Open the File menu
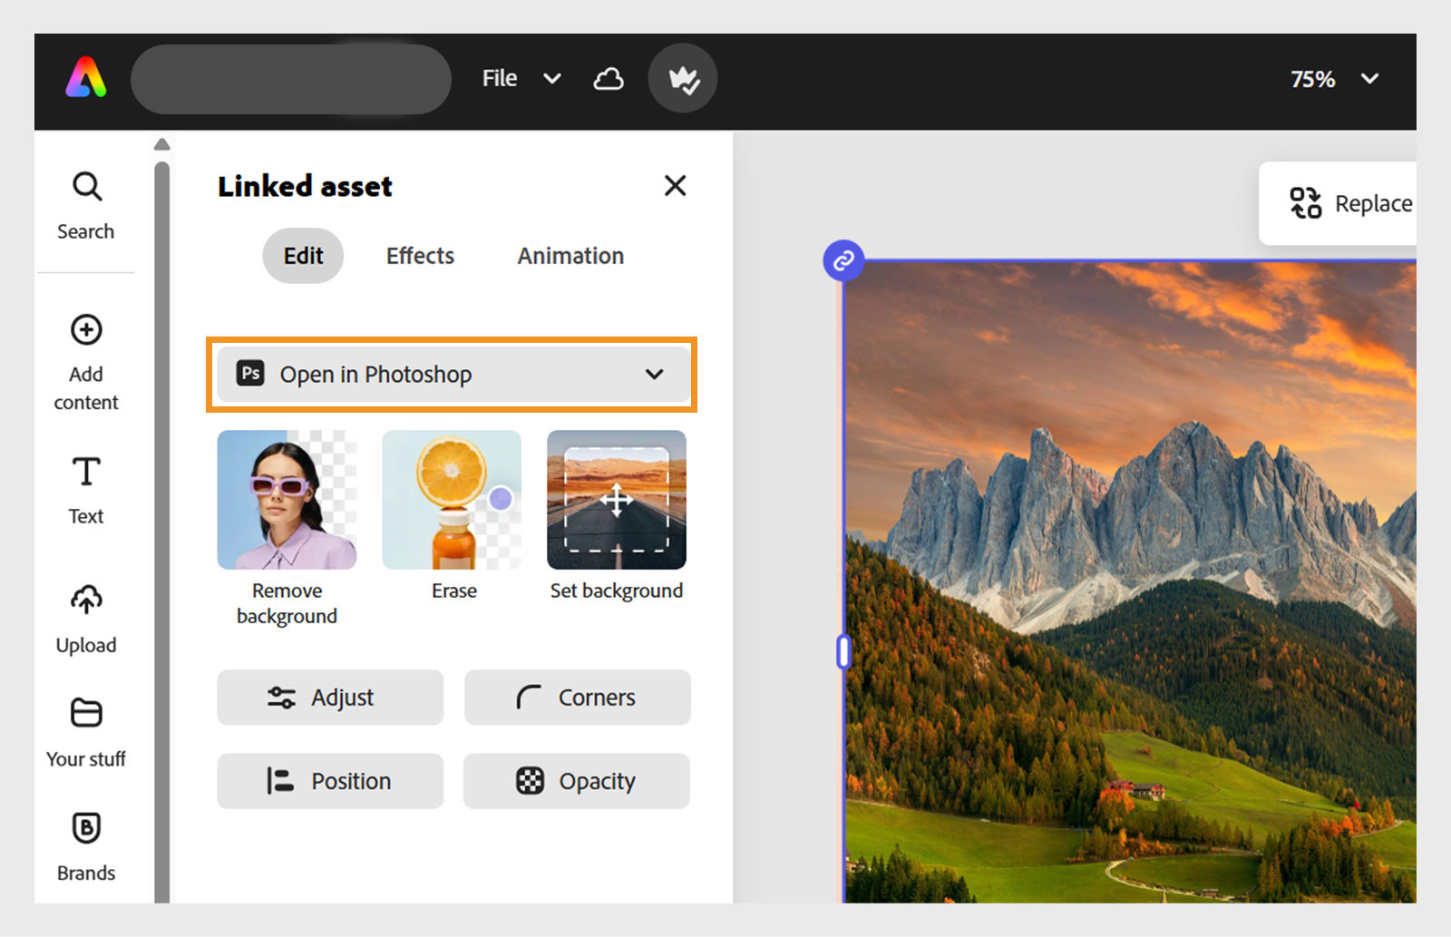 point(500,79)
